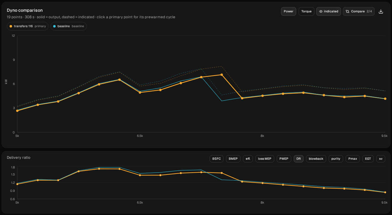
Task: Click the delivery ratio point at 9.5k
Action: 385,192
